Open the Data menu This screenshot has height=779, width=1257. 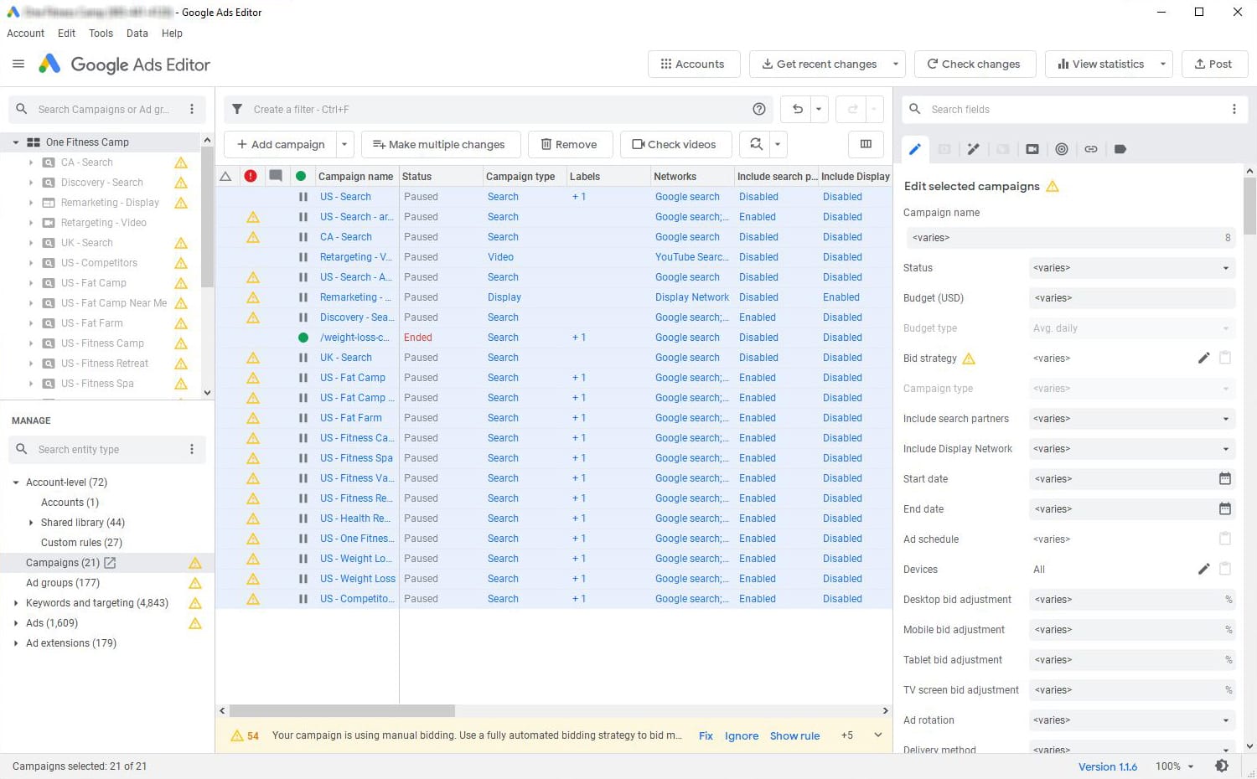point(137,34)
